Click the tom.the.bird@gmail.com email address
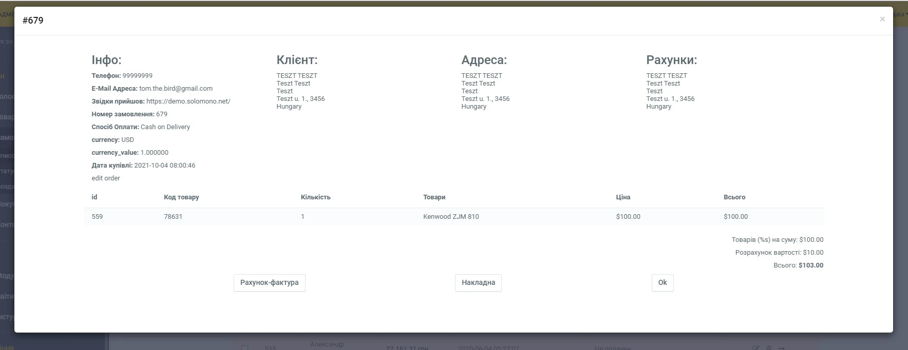908x350 pixels. pyautogui.click(x=176, y=89)
